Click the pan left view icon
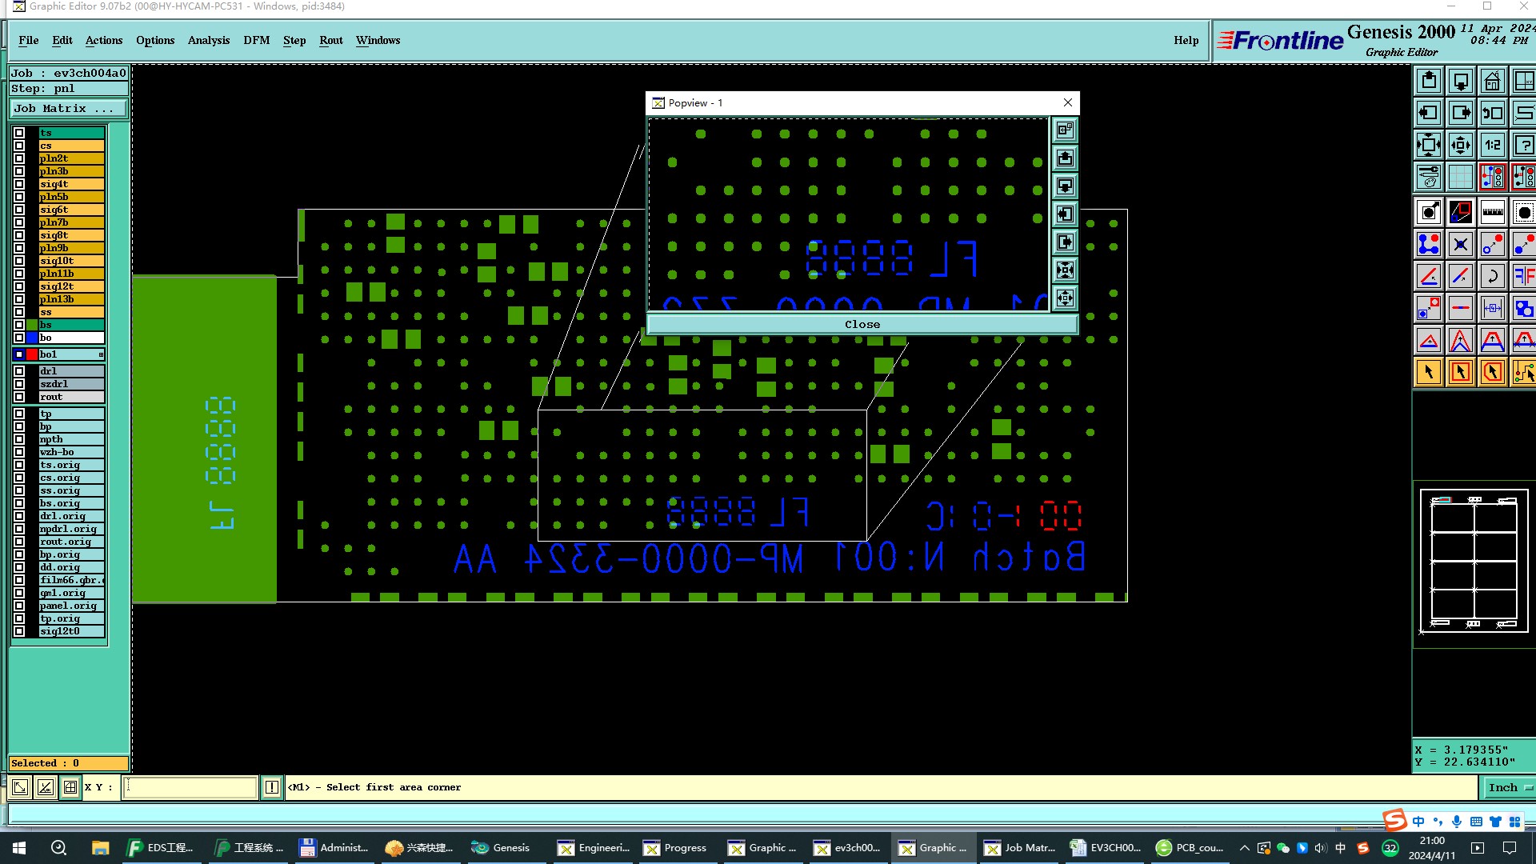The width and height of the screenshot is (1536, 864). pos(1429,113)
